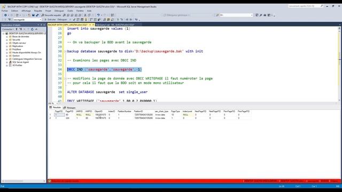Open the Aide menu
The height and width of the screenshot is (192, 342).
pyautogui.click(x=89, y=11)
